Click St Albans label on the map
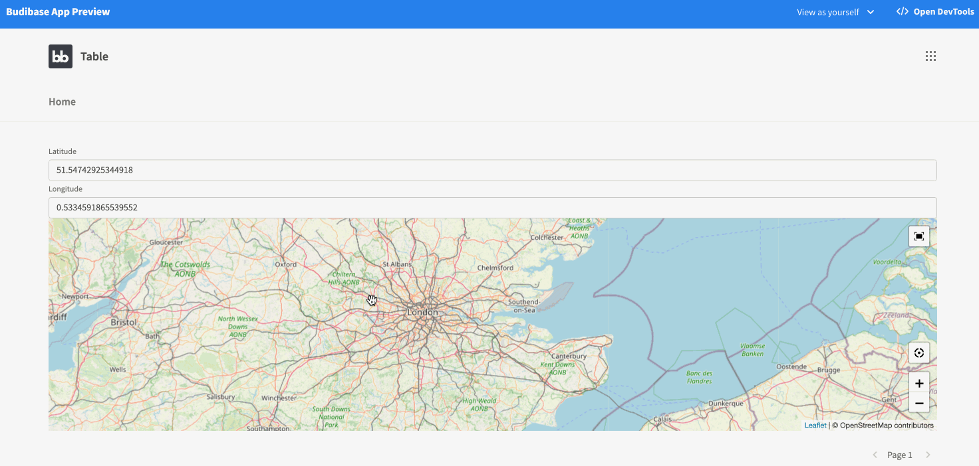Image resolution: width=979 pixels, height=466 pixels. [x=397, y=264]
